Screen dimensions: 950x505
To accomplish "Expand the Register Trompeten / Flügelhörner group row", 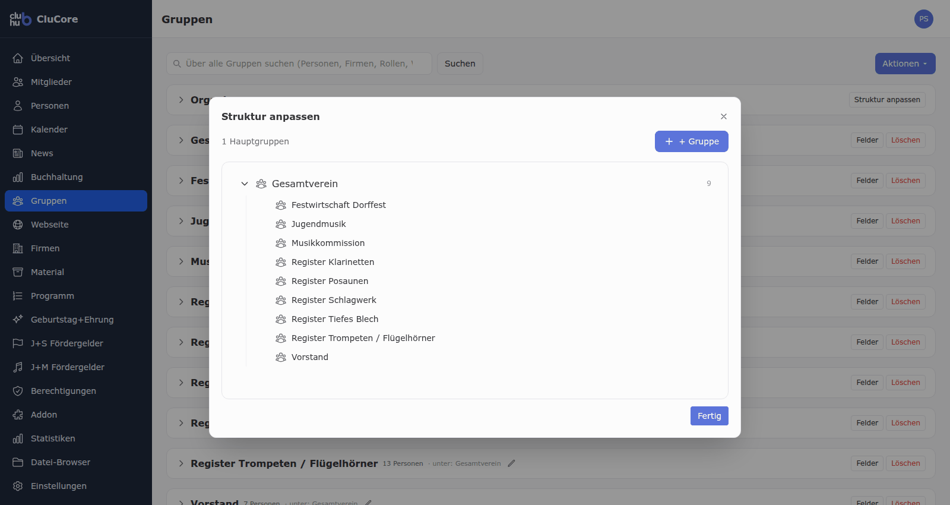I will (181, 463).
